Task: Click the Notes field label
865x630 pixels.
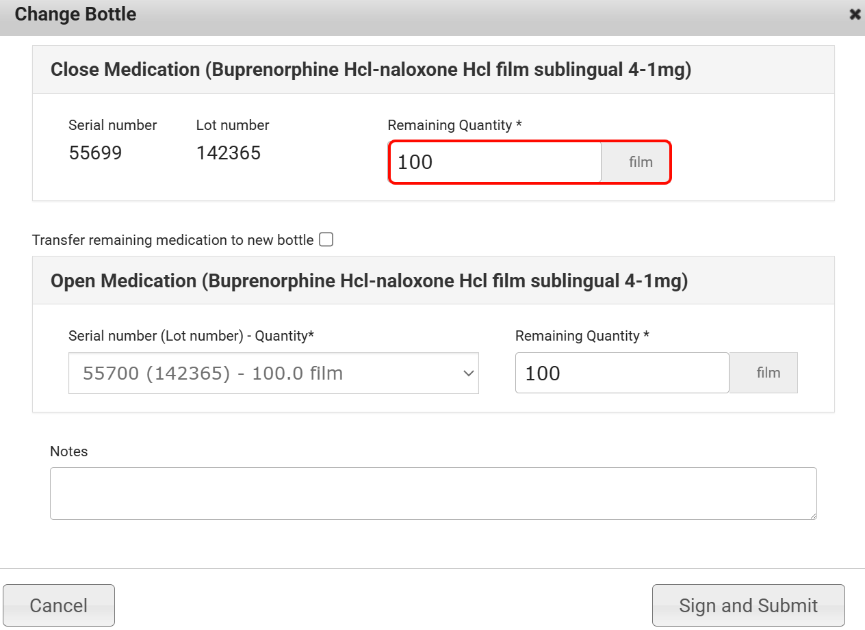Action: click(x=69, y=451)
